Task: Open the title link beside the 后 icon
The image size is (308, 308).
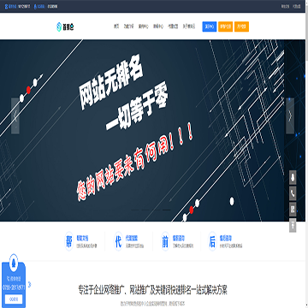Action: pos(226,239)
